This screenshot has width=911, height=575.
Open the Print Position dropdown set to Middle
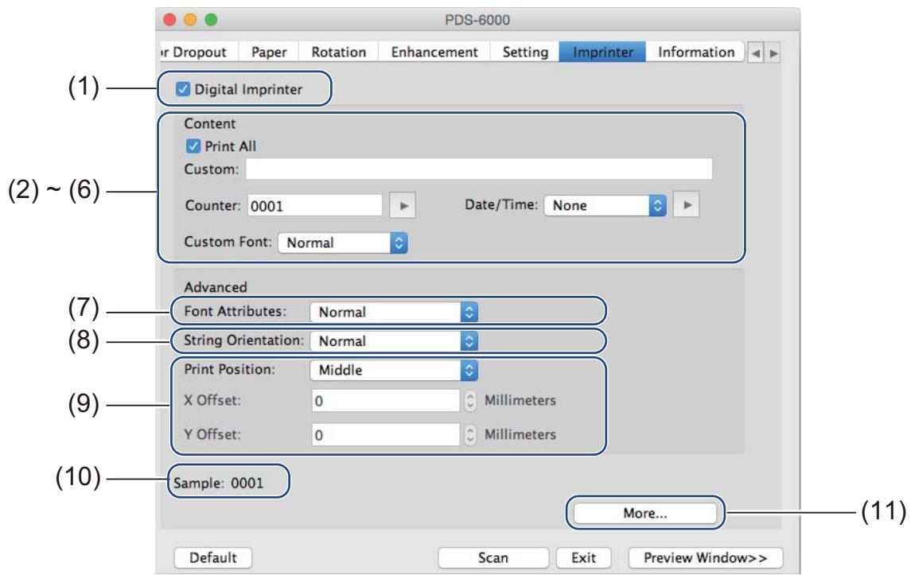394,370
